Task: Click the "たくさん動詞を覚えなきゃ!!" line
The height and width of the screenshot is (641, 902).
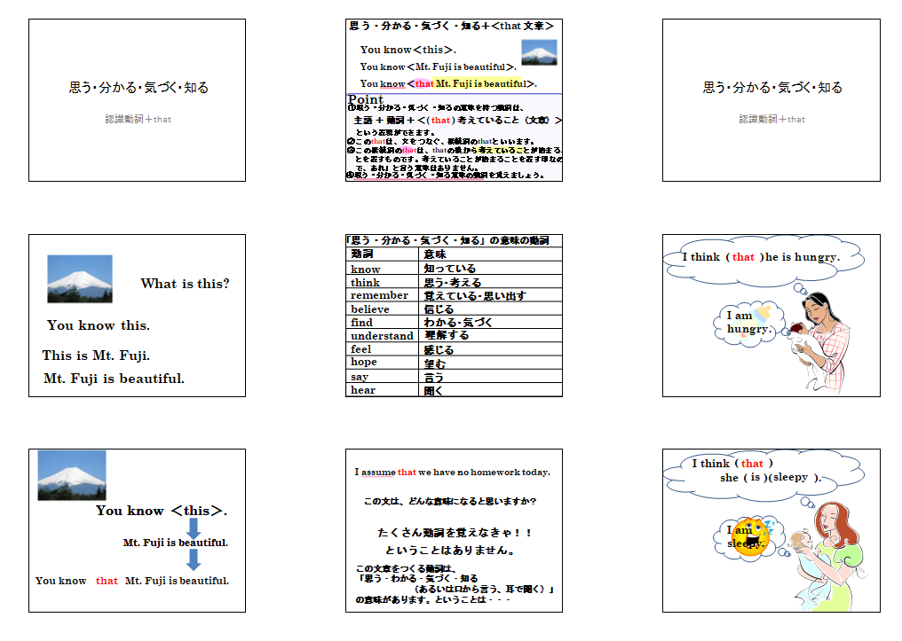Action: point(454,533)
